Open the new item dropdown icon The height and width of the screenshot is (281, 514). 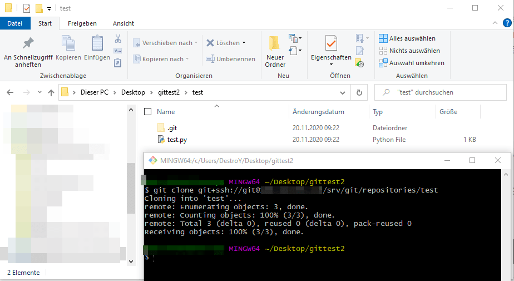coord(295,38)
